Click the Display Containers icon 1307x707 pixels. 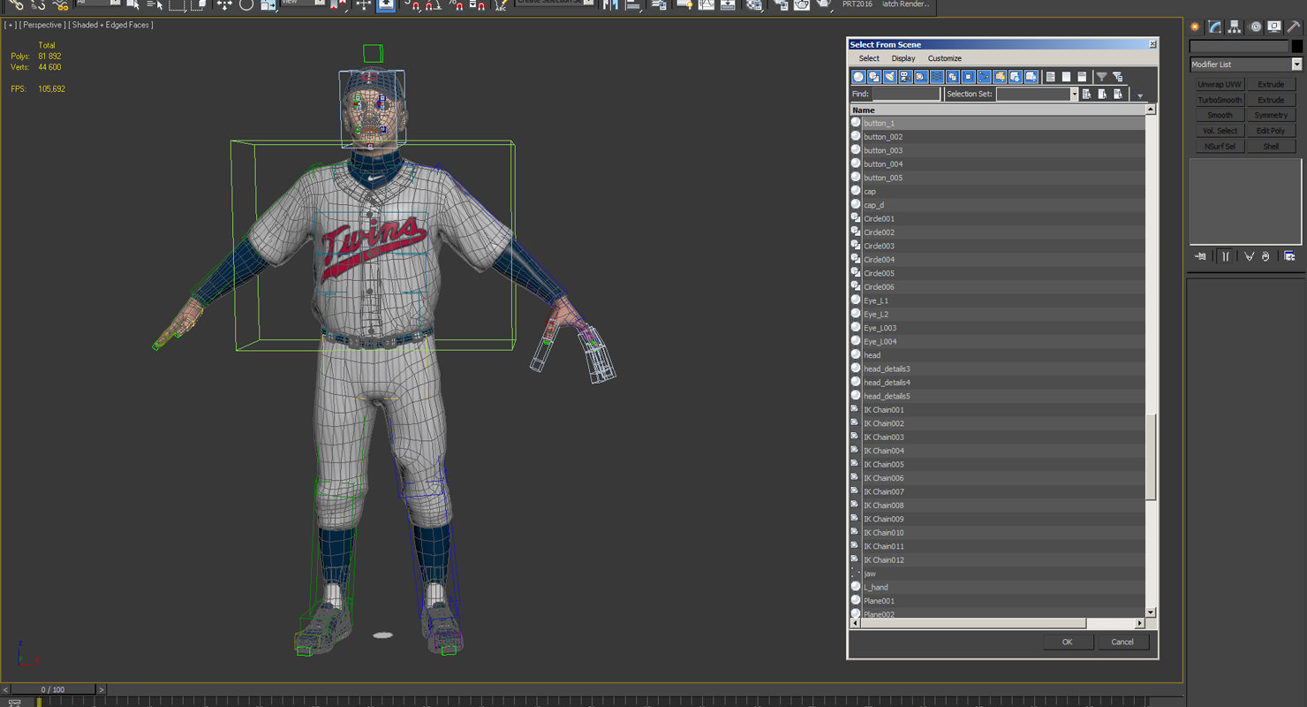pos(1000,77)
